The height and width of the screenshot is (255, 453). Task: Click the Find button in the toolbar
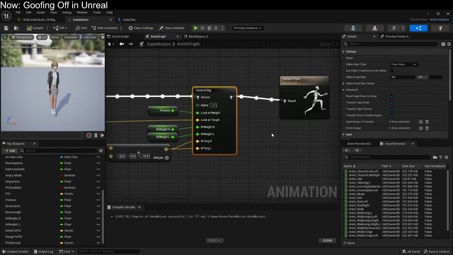[x=81, y=28]
